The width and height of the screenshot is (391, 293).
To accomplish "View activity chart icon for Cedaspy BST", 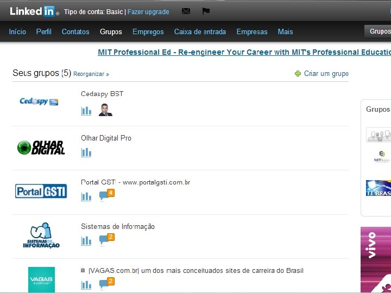I will 86,111.
